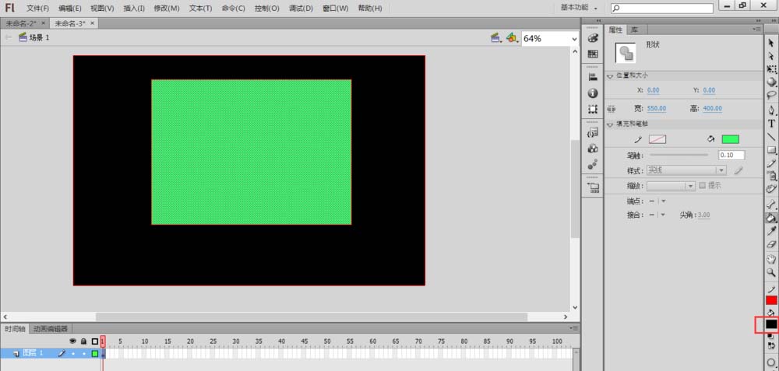779x371 pixels.
Task: Select the Text tool
Action: pos(771,124)
